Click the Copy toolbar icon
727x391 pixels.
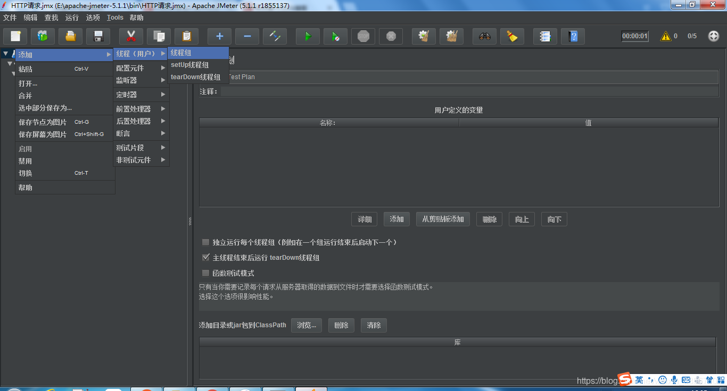(159, 36)
